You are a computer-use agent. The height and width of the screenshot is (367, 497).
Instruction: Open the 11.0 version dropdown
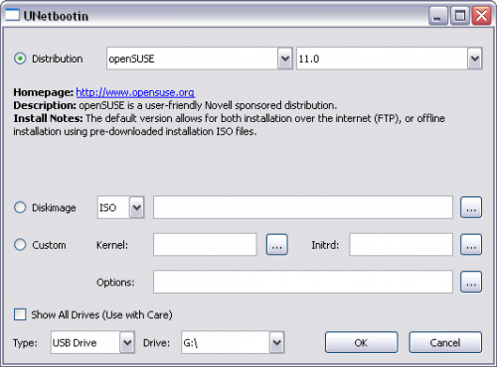click(x=390, y=59)
